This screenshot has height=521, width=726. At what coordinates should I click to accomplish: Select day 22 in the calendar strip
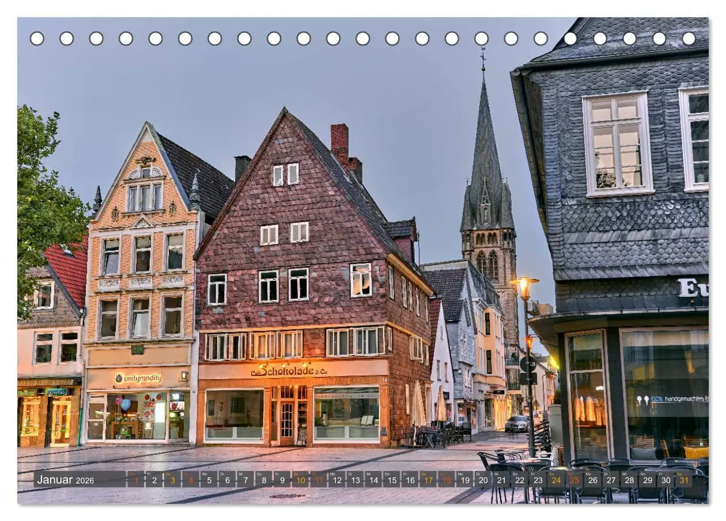point(519,480)
